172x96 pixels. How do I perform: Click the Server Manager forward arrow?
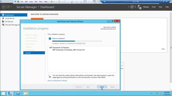tap(8, 7)
